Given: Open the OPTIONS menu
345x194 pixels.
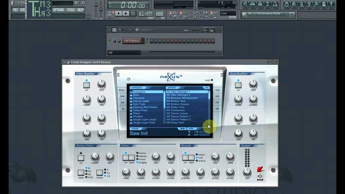Looking at the screenshot, I should [x=58, y=10].
